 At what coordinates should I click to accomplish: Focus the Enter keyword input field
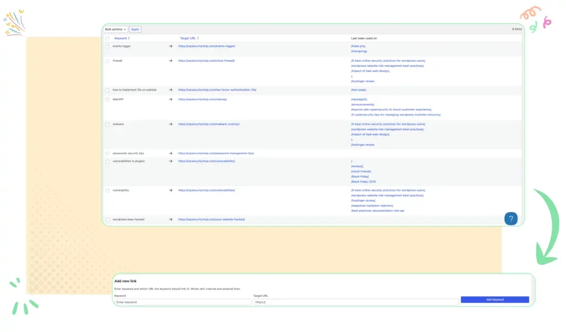pyautogui.click(x=182, y=302)
